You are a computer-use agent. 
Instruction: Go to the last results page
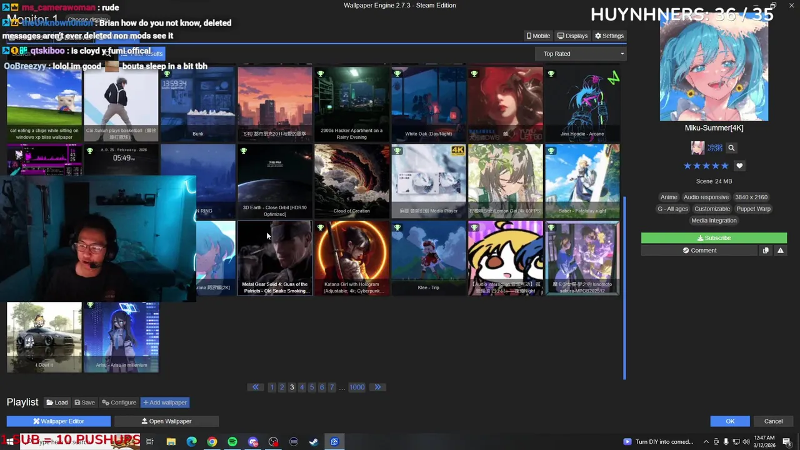pyautogui.click(x=377, y=387)
